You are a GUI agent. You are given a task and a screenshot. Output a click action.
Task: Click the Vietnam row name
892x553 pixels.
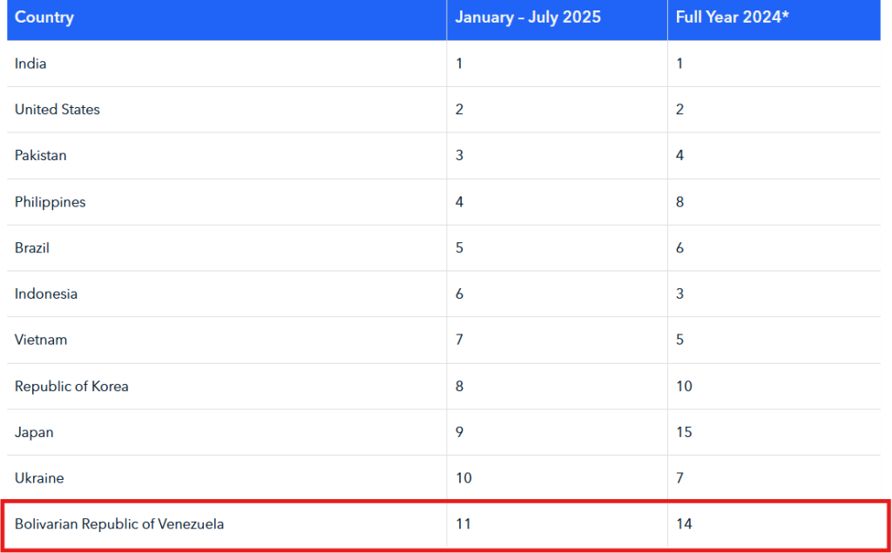coord(41,340)
